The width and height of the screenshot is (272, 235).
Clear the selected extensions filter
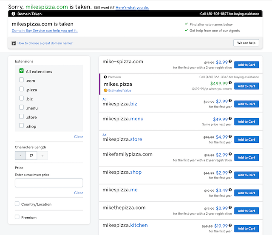tap(79, 137)
